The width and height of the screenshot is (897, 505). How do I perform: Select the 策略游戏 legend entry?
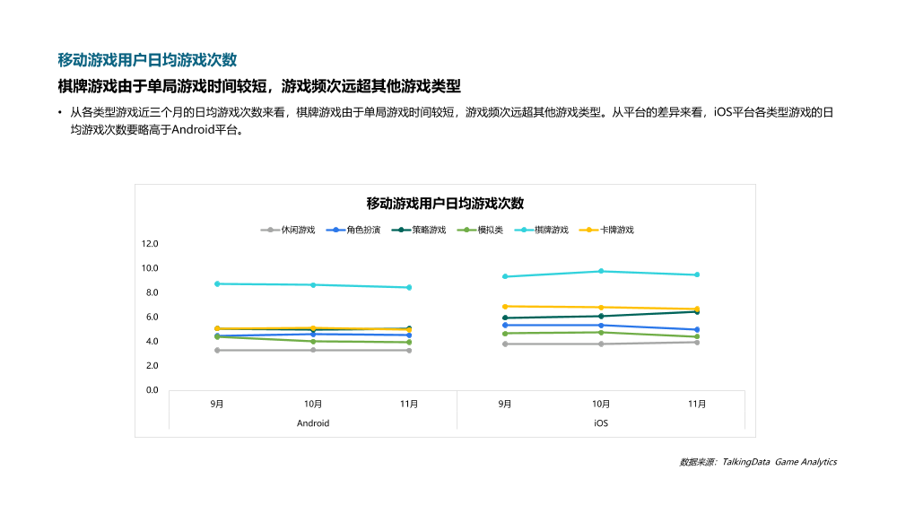tap(419, 230)
